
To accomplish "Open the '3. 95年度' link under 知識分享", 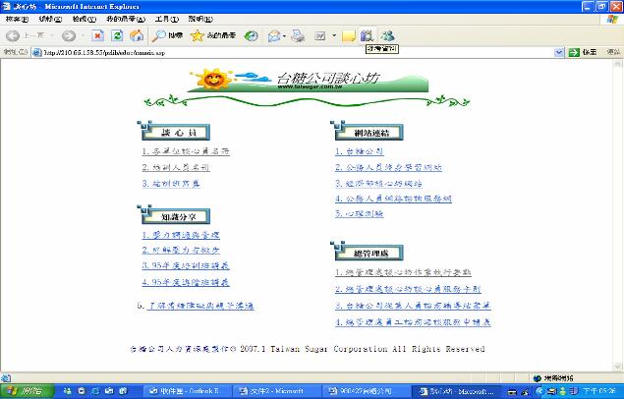I will (186, 265).
